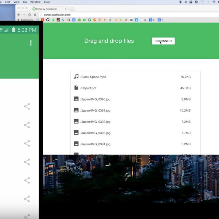Image resolution: width=219 pixels, height=219 pixels.
Task: Open the Google bookmark labeled F
Action: pos(152,20)
